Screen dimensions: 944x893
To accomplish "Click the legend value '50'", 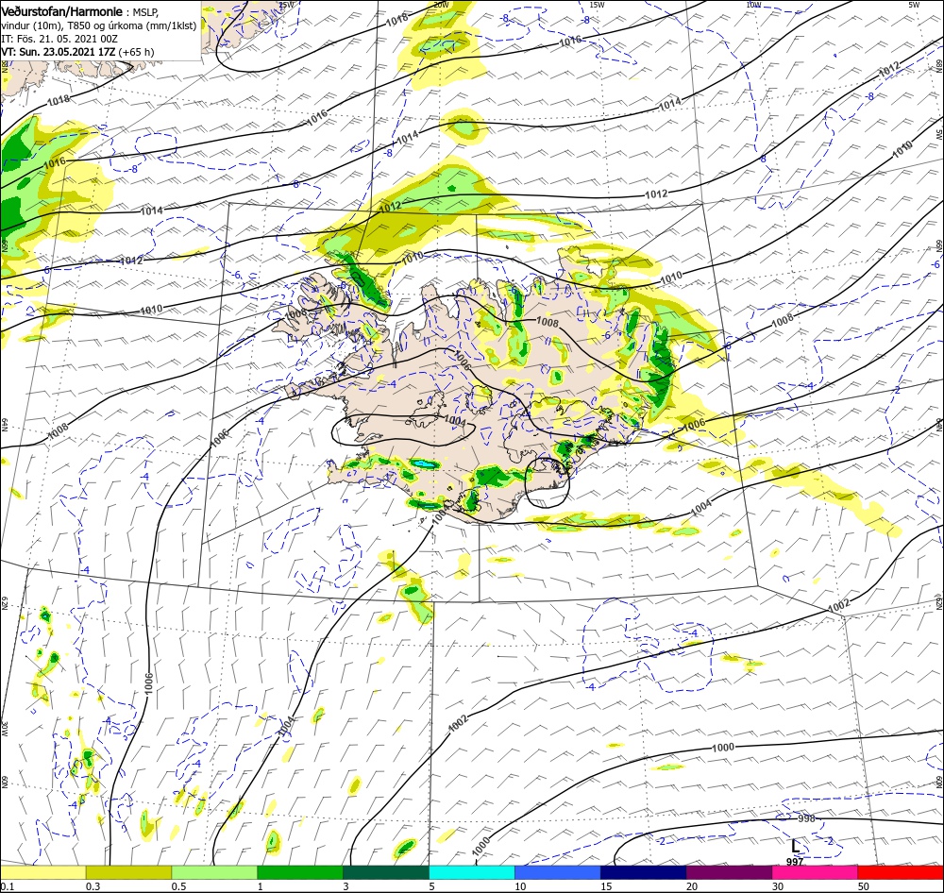I will [x=864, y=886].
